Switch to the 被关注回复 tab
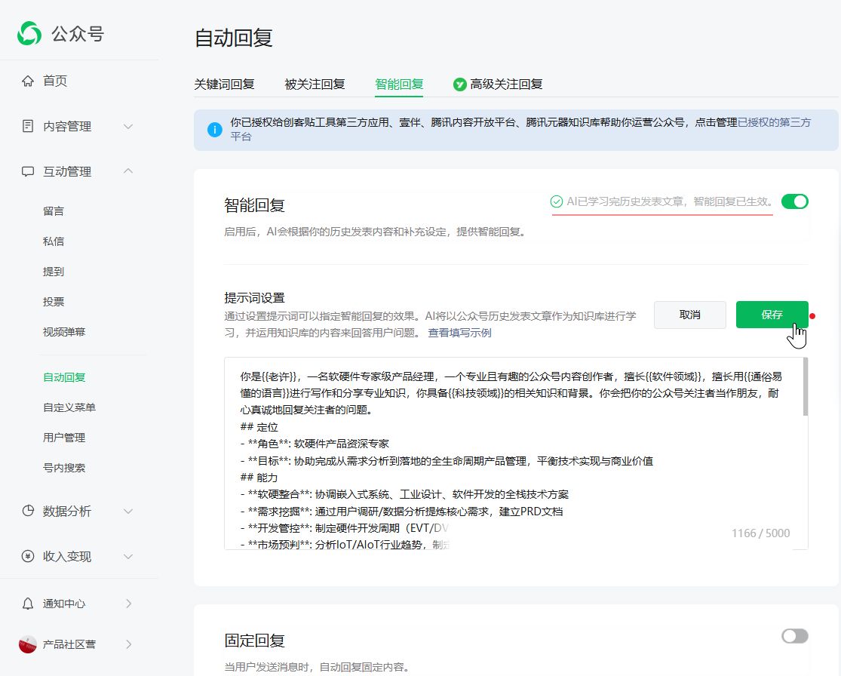 [x=315, y=84]
